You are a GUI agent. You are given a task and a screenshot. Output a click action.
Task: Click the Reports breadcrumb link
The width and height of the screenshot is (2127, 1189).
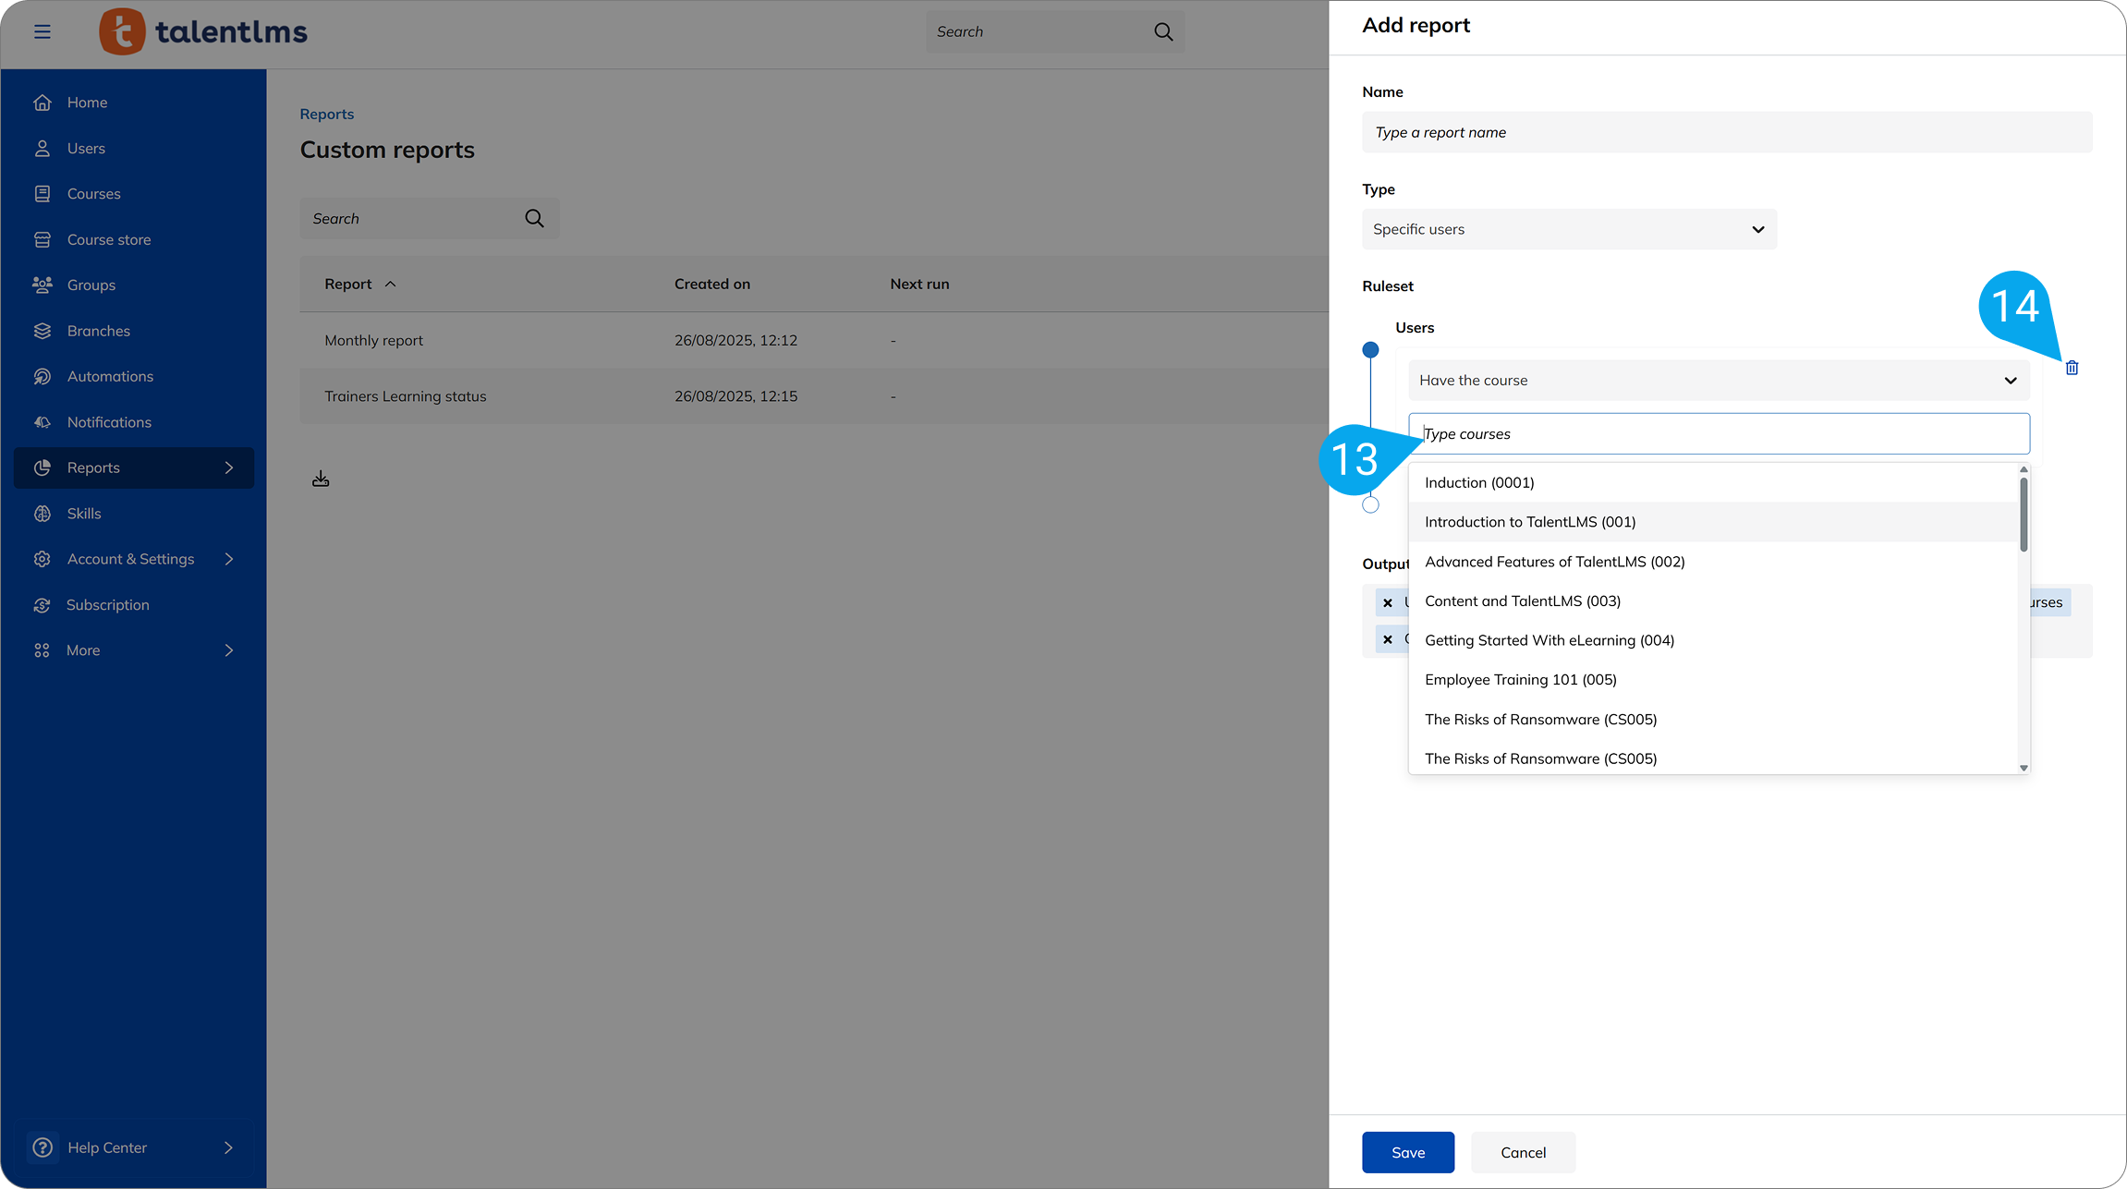(x=326, y=113)
